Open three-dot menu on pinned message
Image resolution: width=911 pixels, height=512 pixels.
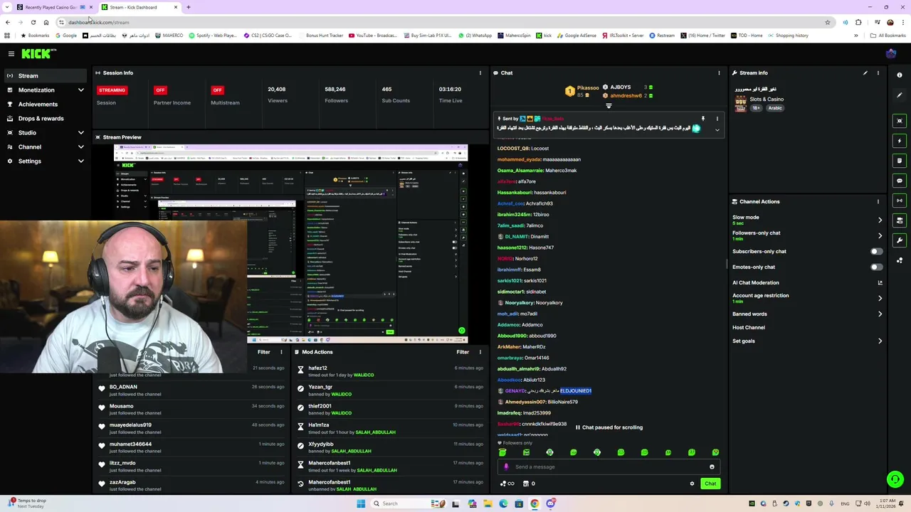click(717, 119)
